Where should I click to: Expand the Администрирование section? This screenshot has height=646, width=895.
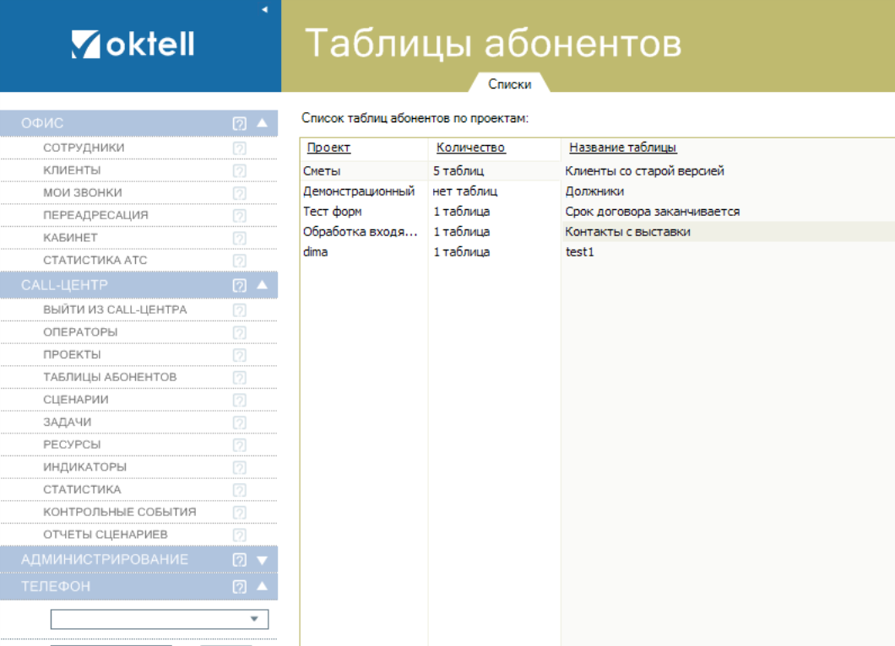pos(262,560)
